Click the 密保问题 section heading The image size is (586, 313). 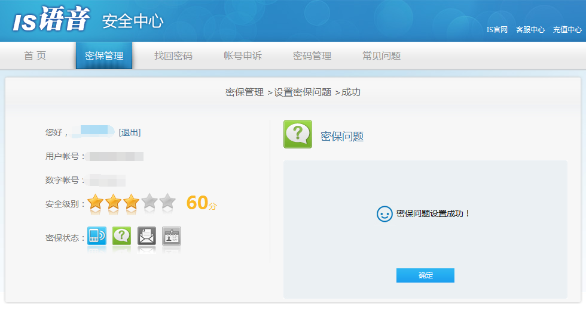pos(342,137)
